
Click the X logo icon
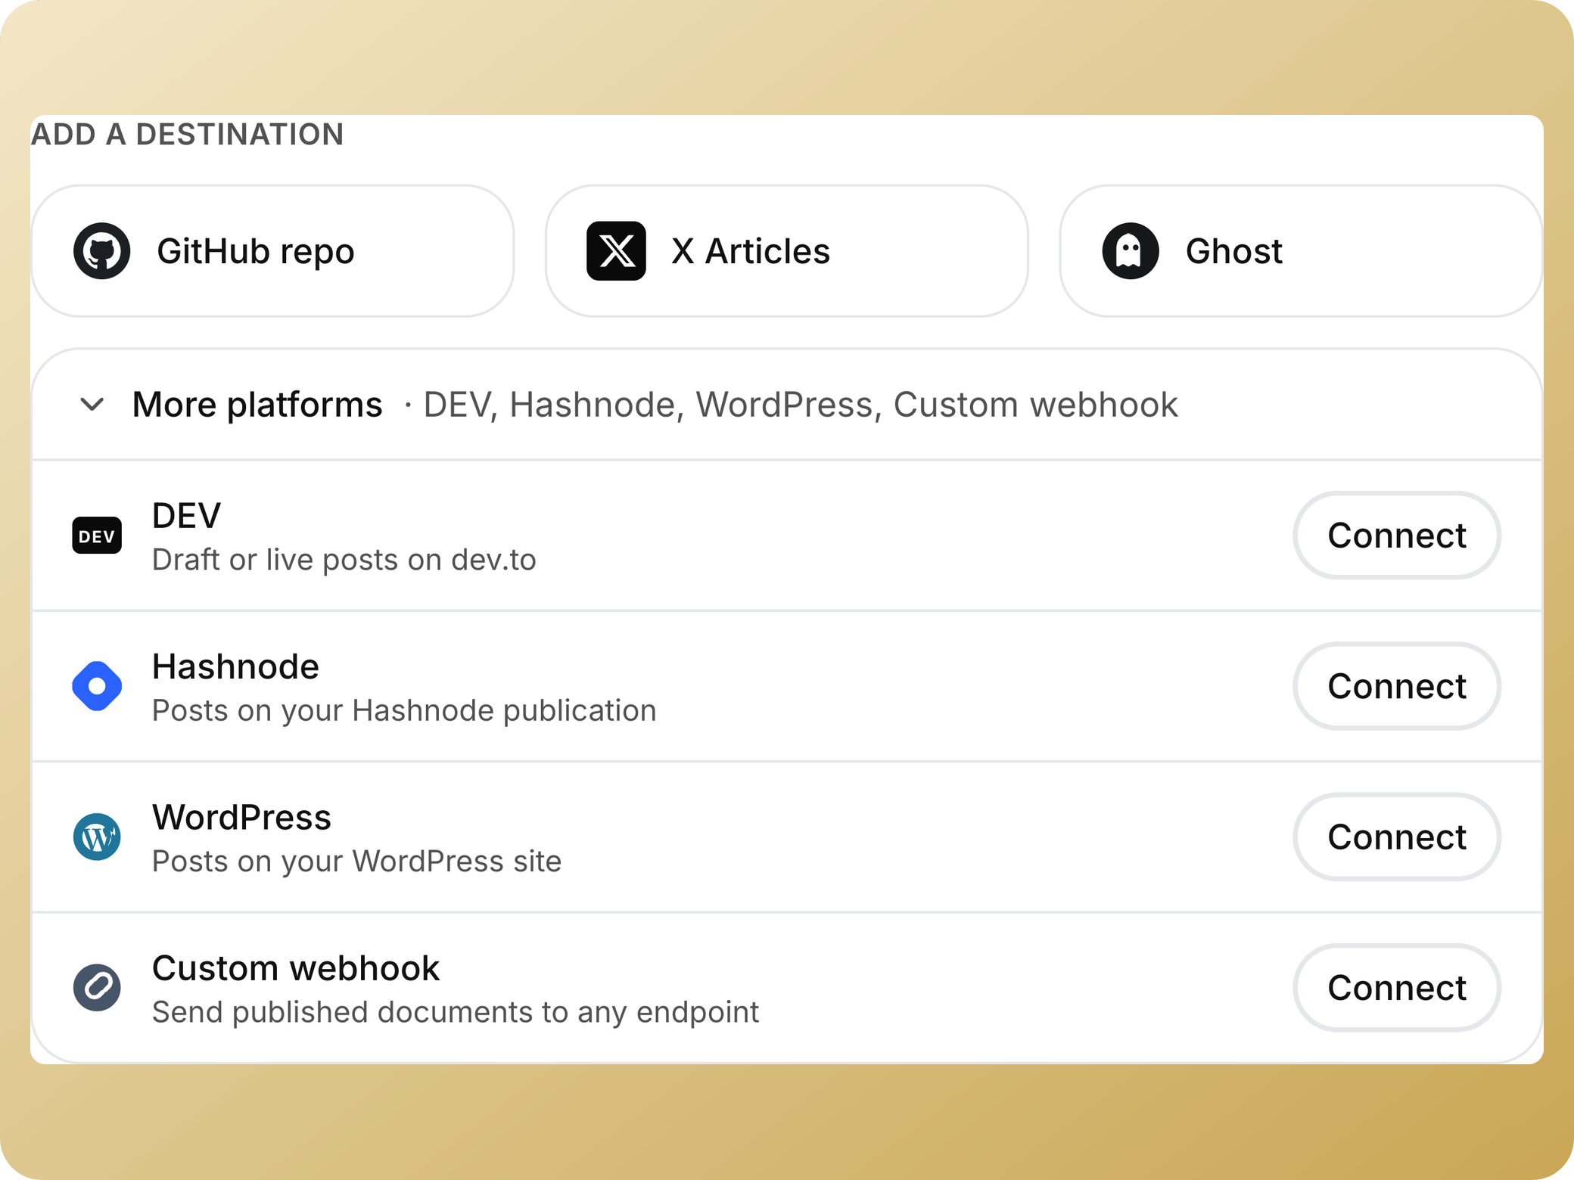click(x=616, y=251)
